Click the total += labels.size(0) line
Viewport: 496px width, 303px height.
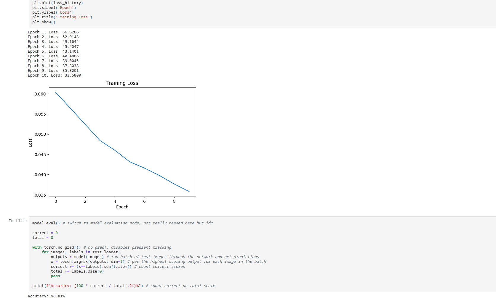coord(77,271)
